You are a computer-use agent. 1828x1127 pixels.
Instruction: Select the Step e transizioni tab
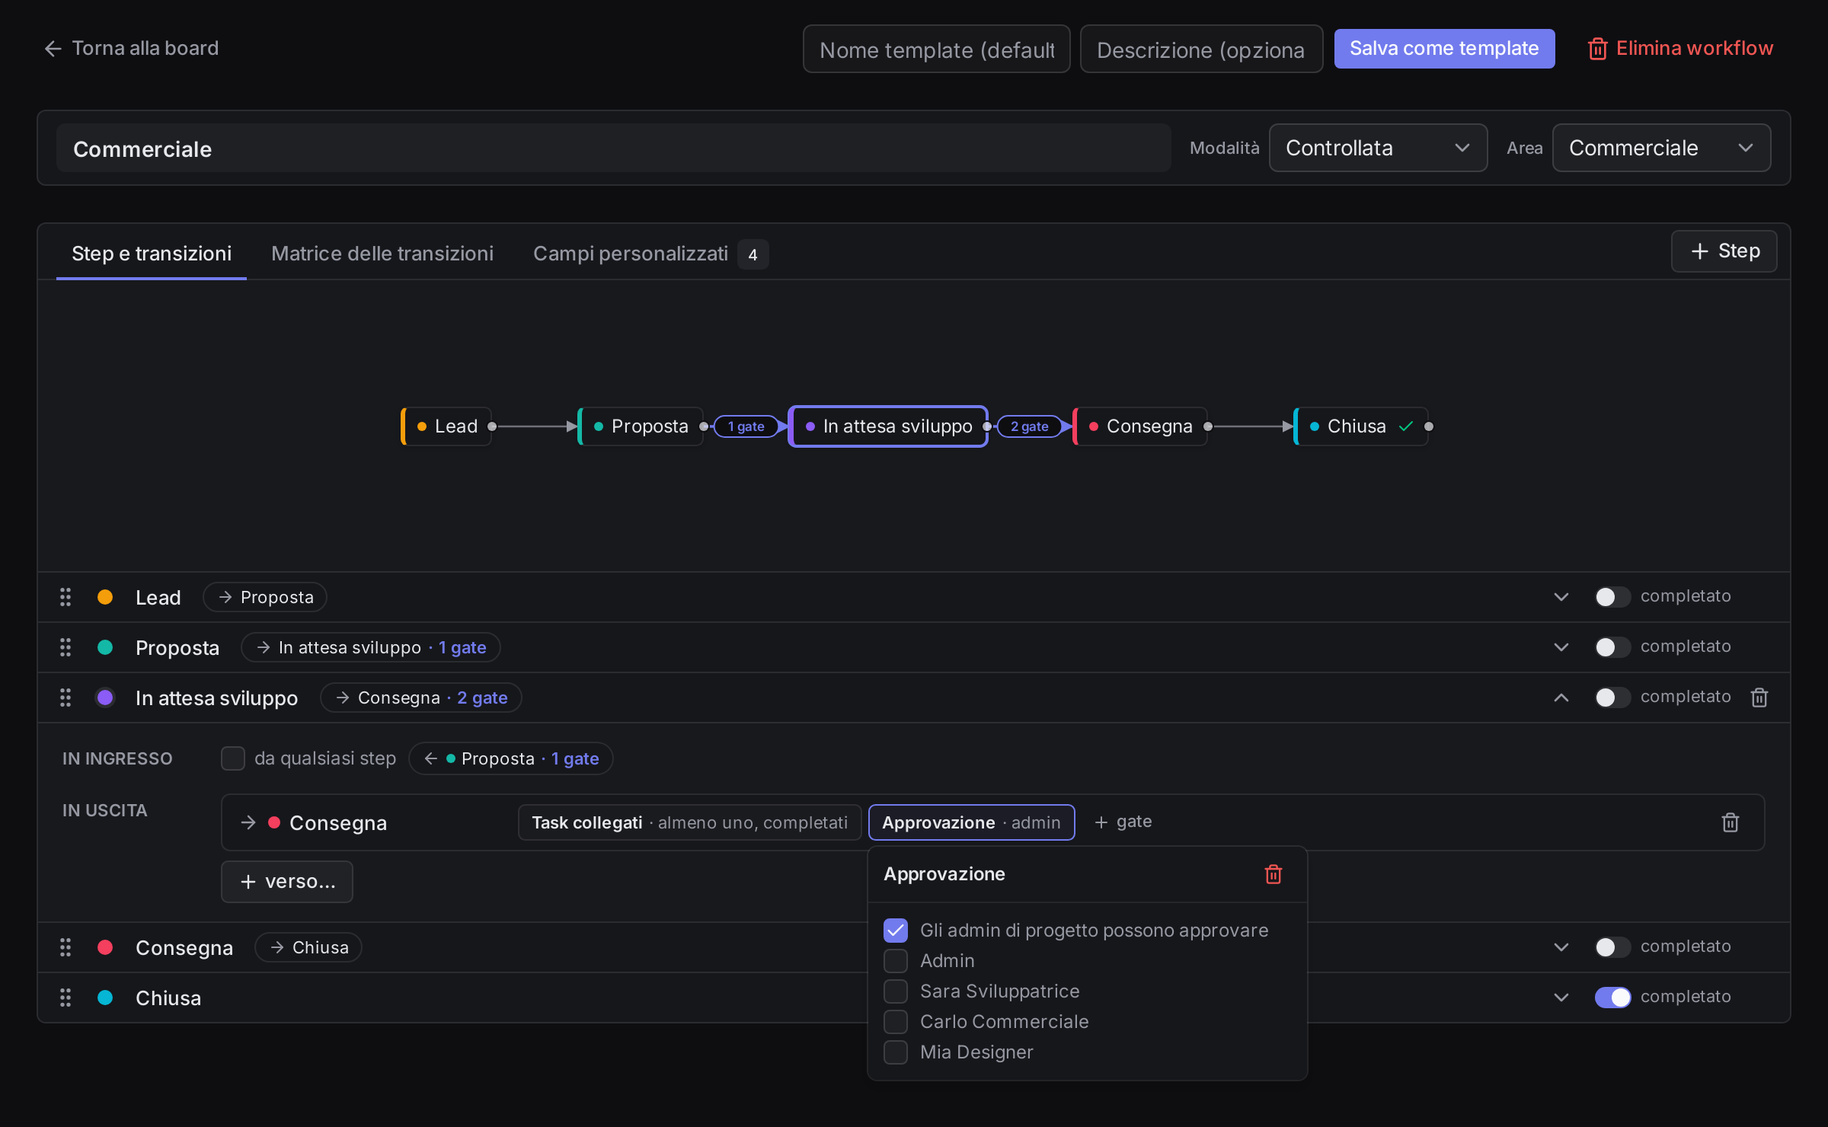click(152, 254)
